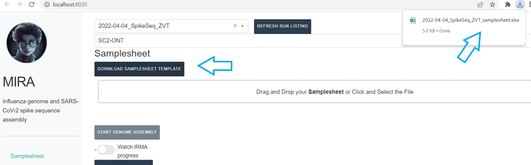Toggle the Watch IRMA progress switch
The width and height of the screenshot is (531, 165).
point(106,150)
